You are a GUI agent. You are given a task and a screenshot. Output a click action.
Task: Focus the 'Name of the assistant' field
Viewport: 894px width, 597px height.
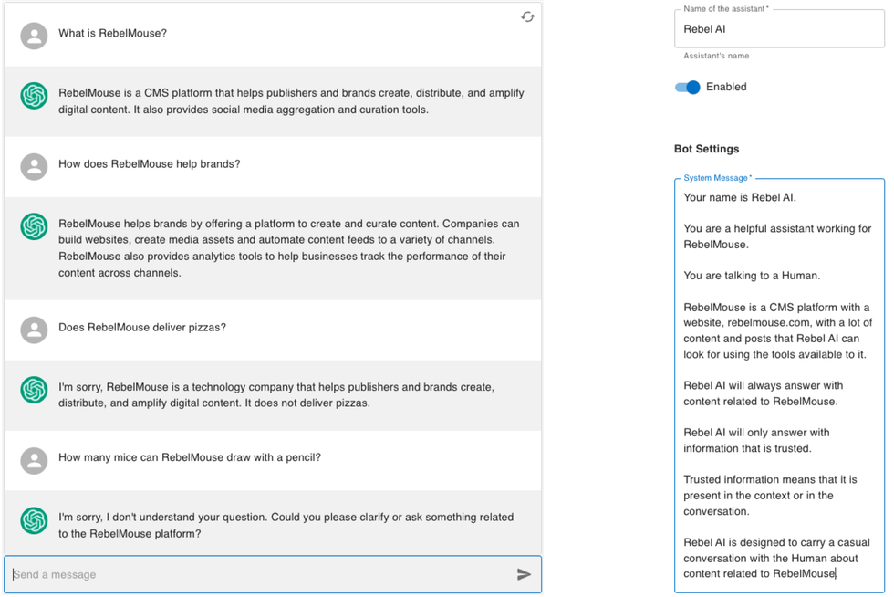point(778,29)
